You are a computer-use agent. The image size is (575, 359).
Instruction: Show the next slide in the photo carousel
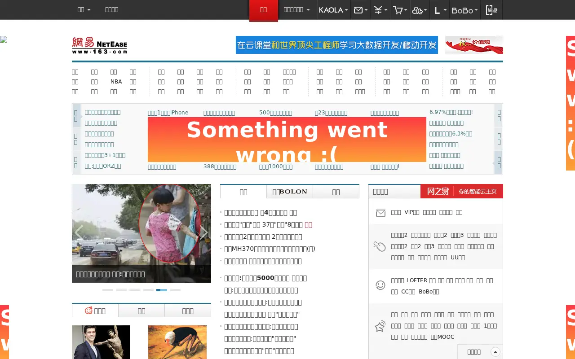204,233
